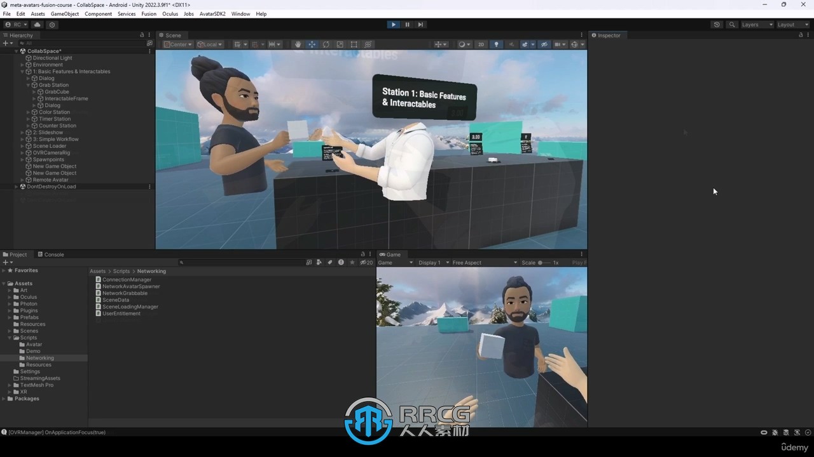Click the Pause button in the top toolbar
814x457 pixels.
pyautogui.click(x=407, y=24)
